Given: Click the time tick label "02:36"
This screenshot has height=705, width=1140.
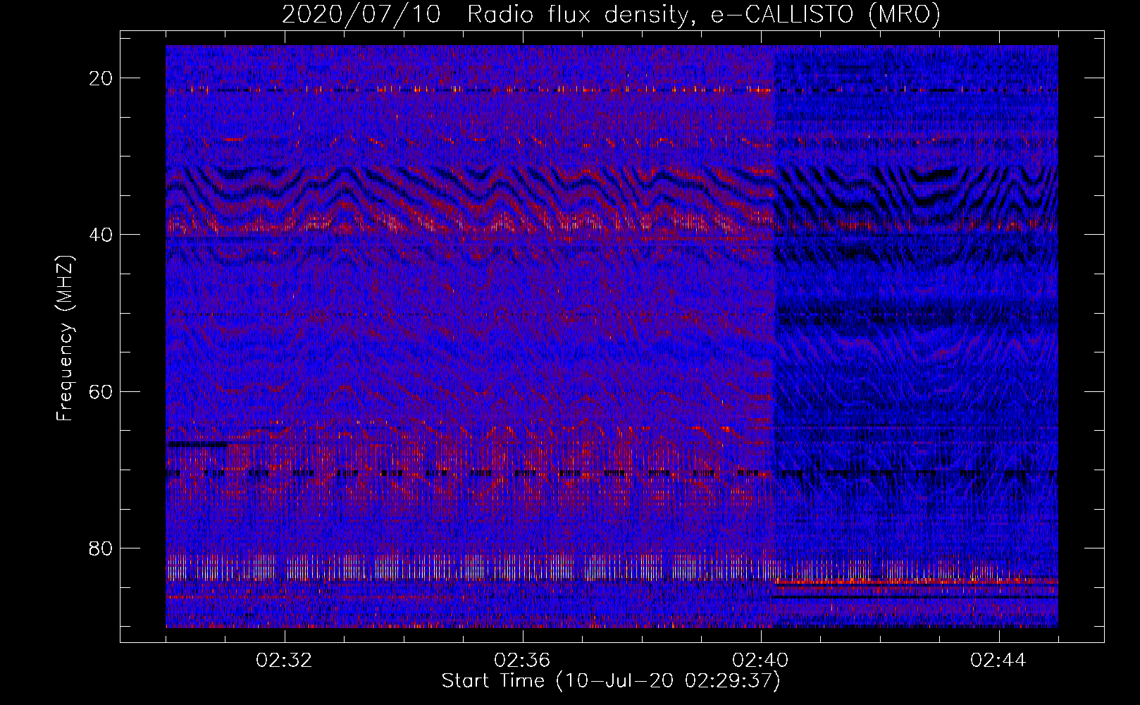Looking at the screenshot, I should [x=522, y=661].
